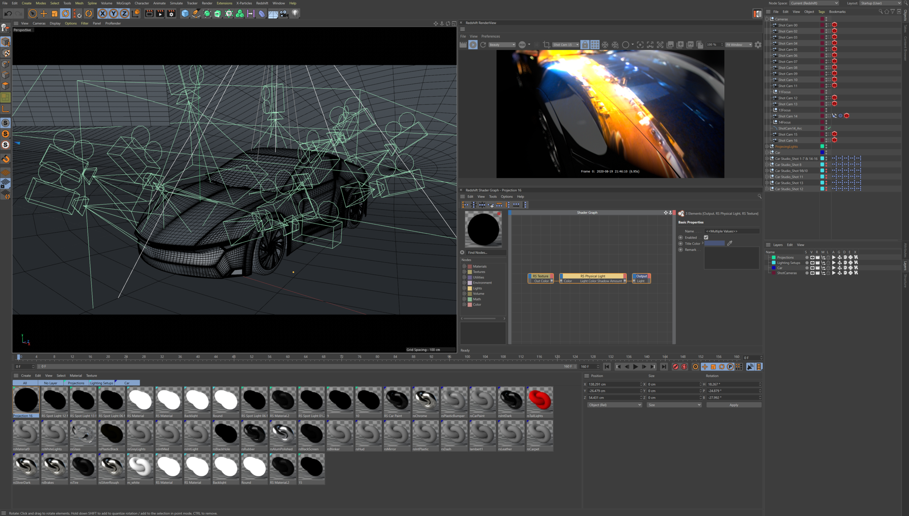Click the Apply button in coordinates panel
This screenshot has height=516, width=909.
[x=733, y=405]
